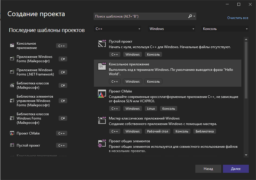Click Linux tag under Проект CMake
The height and width of the screenshot is (180, 256).
151,109
